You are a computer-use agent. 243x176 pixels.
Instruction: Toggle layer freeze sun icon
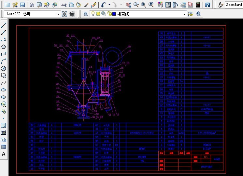(98, 14)
